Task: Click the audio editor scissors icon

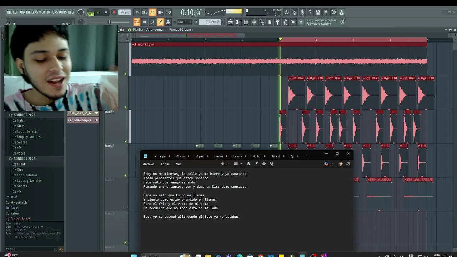Action: pos(294,12)
